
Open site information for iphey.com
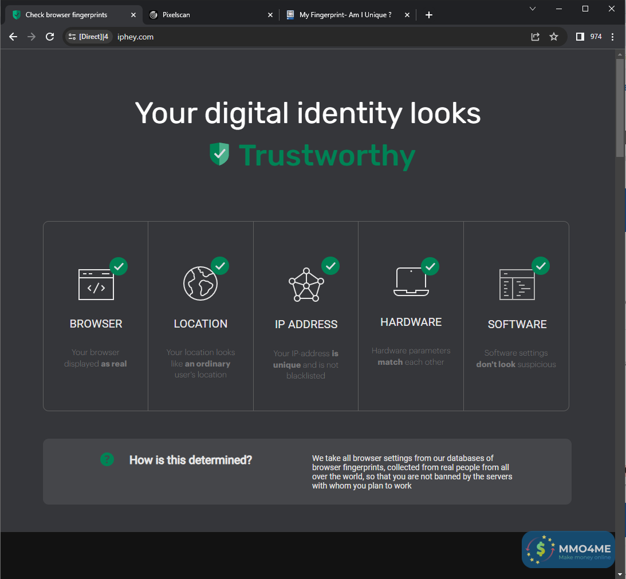pyautogui.click(x=72, y=37)
